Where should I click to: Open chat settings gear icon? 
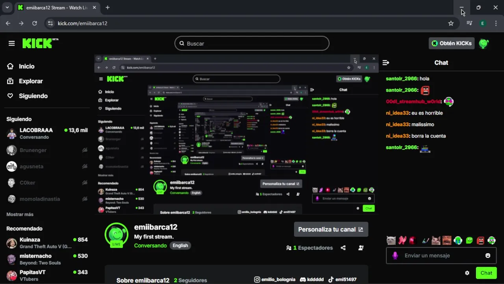[467, 273]
